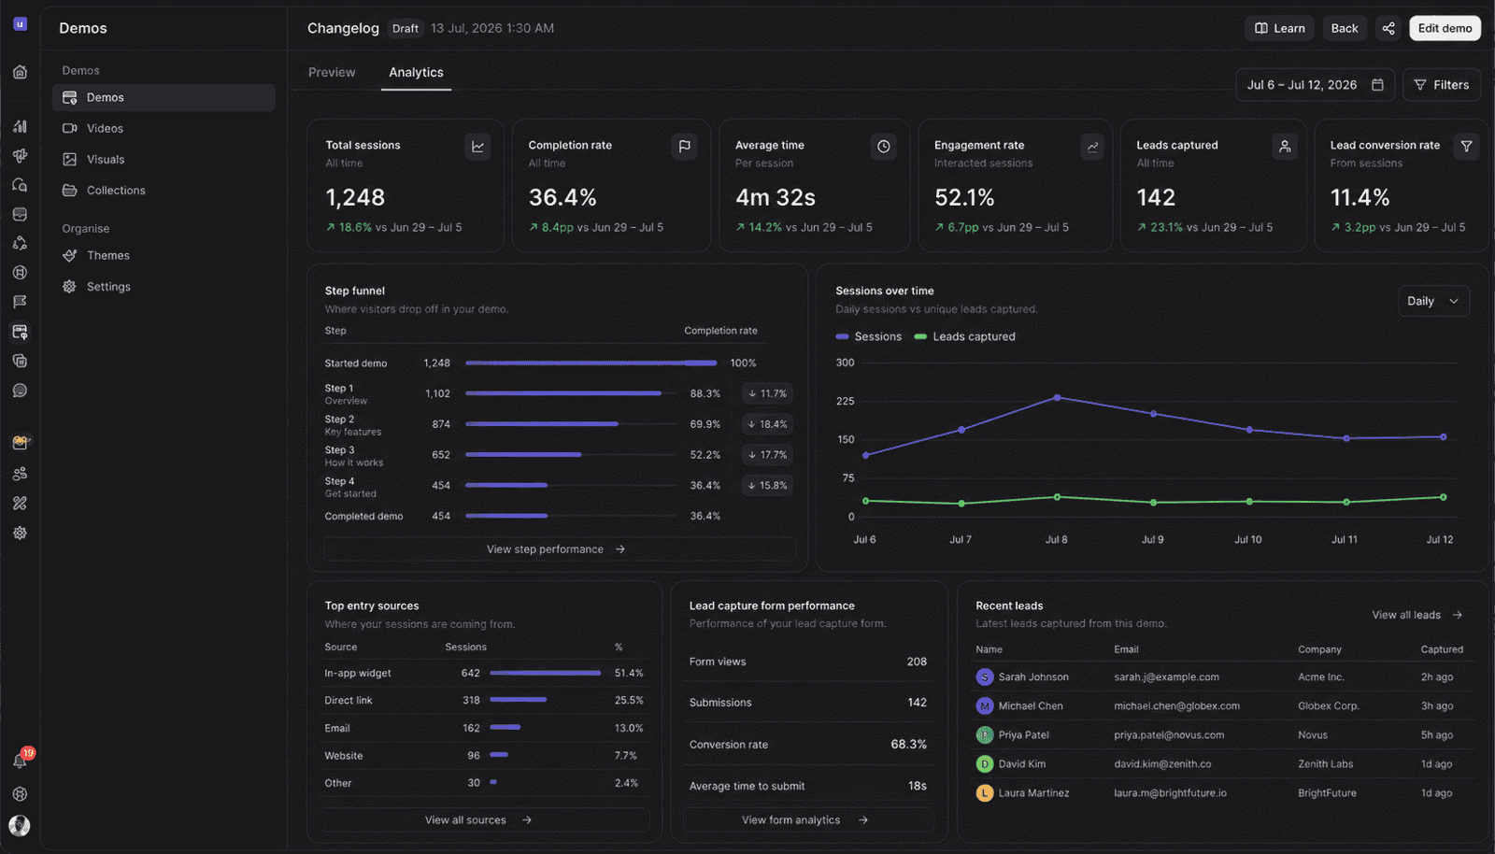Open Settings in the sidebar

pos(164,287)
